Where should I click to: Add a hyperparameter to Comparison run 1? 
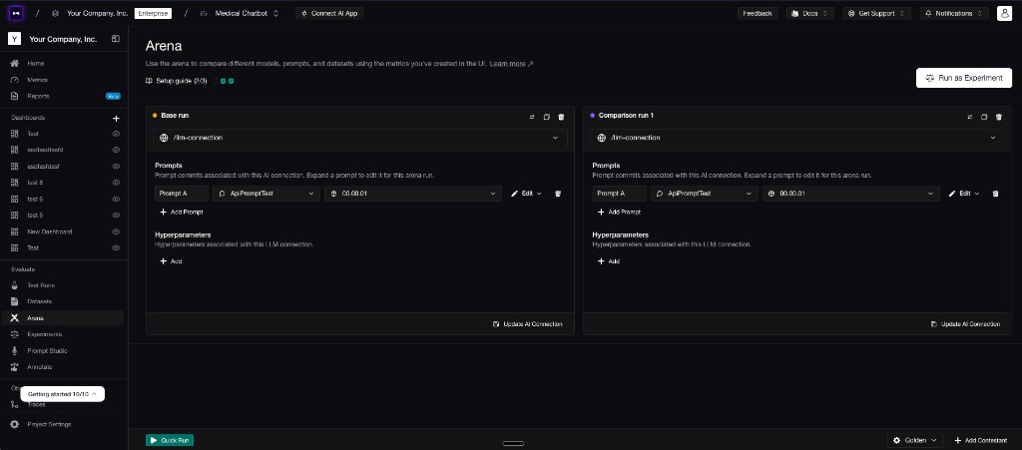[609, 261]
